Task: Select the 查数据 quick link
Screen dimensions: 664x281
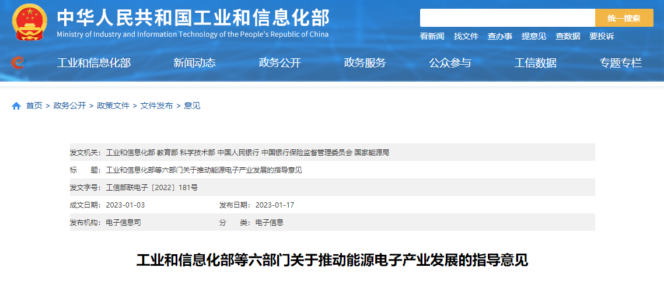Action: (567, 36)
